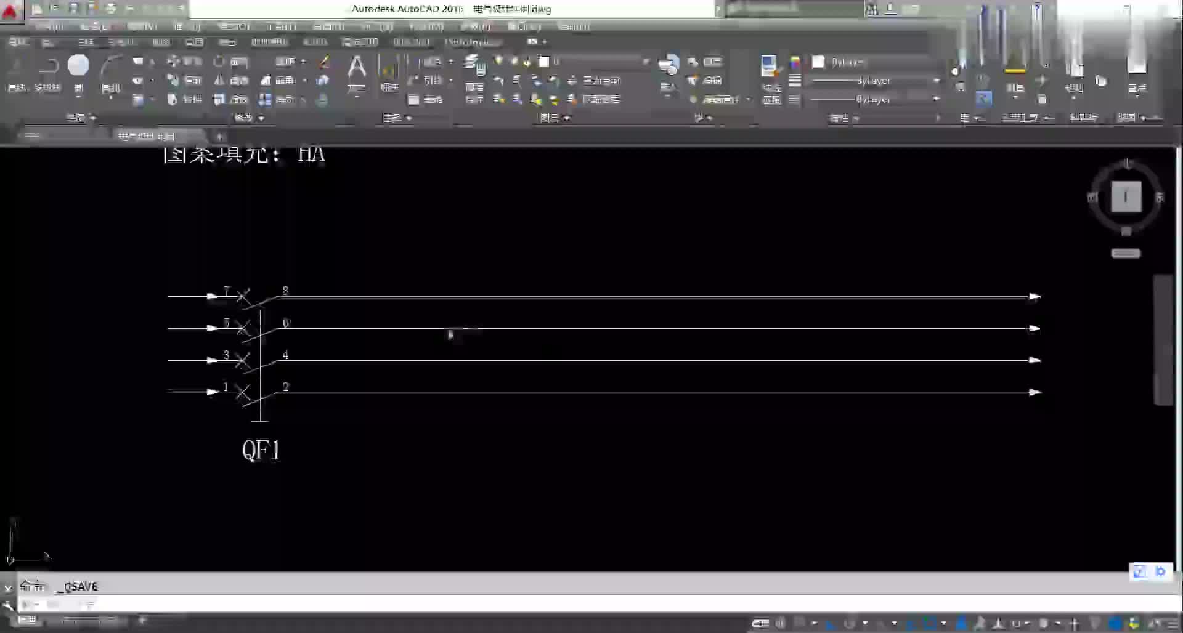
Task: Switch to the A360 ribbon tab
Action: (315, 42)
